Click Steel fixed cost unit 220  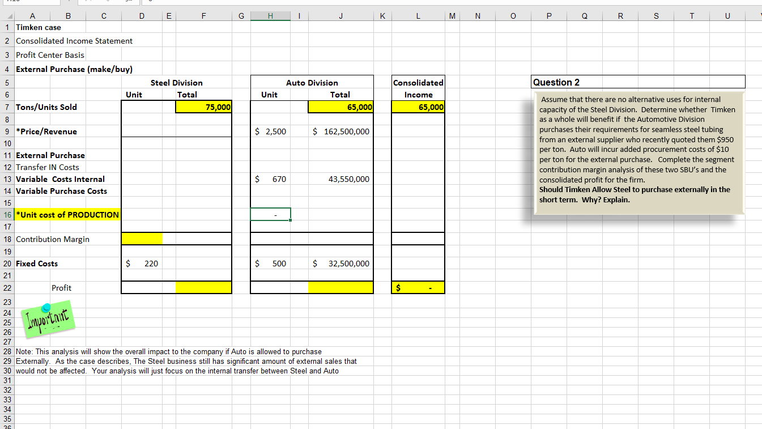point(142,264)
